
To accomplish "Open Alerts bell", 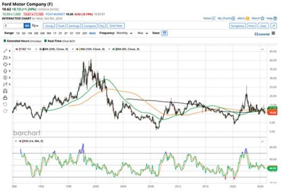I will coord(243,18).
